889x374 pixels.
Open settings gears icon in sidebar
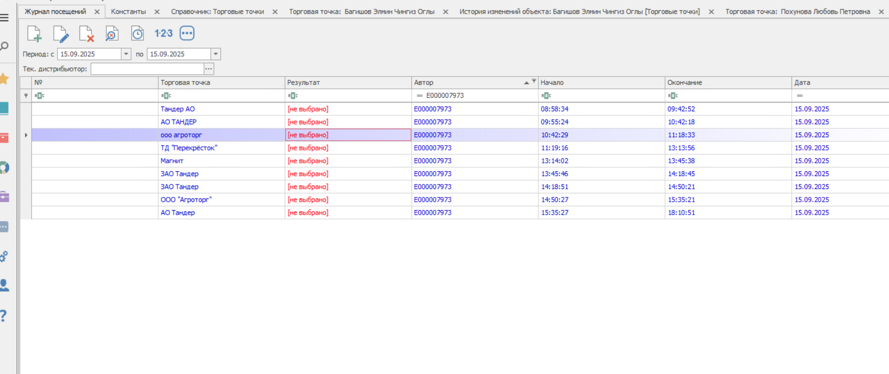4,256
